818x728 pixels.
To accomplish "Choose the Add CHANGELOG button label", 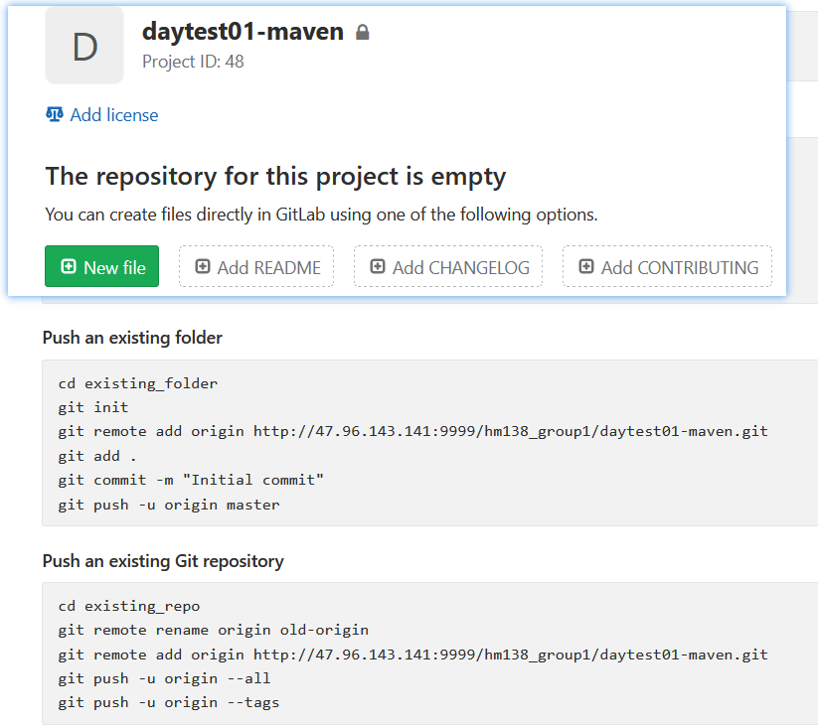I will 460,267.
